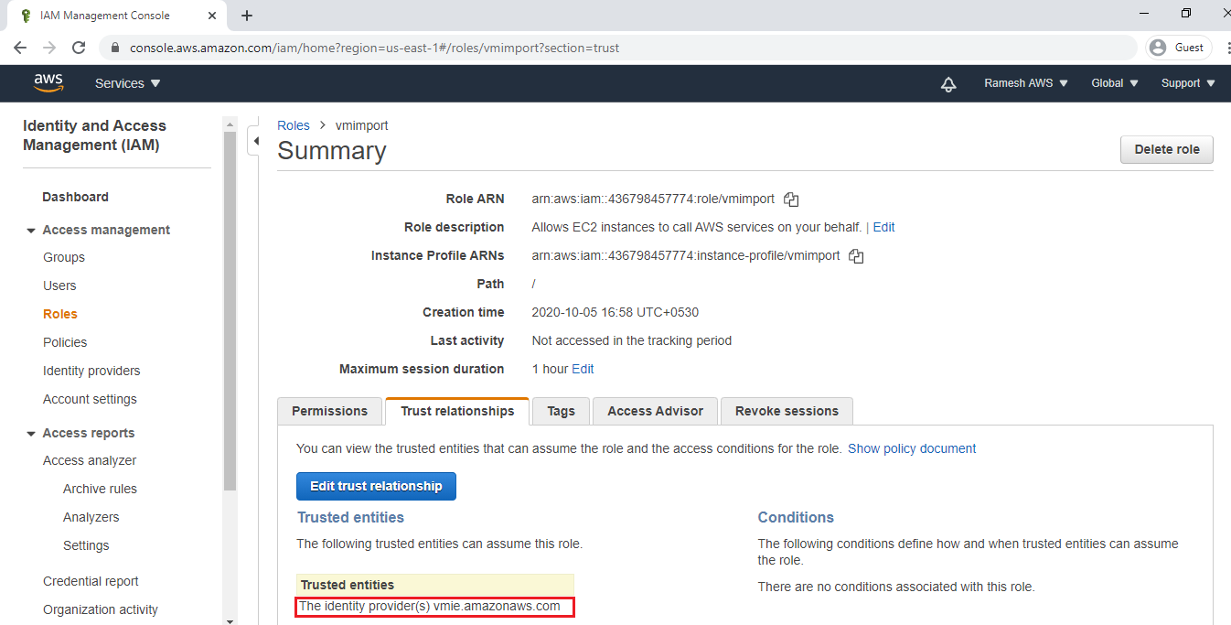The height and width of the screenshot is (625, 1231).
Task: Open the Ramesh AWS account dropdown
Action: click(1025, 83)
